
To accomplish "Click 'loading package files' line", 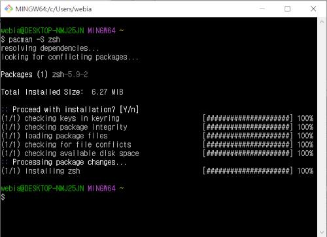I will (x=54, y=136).
